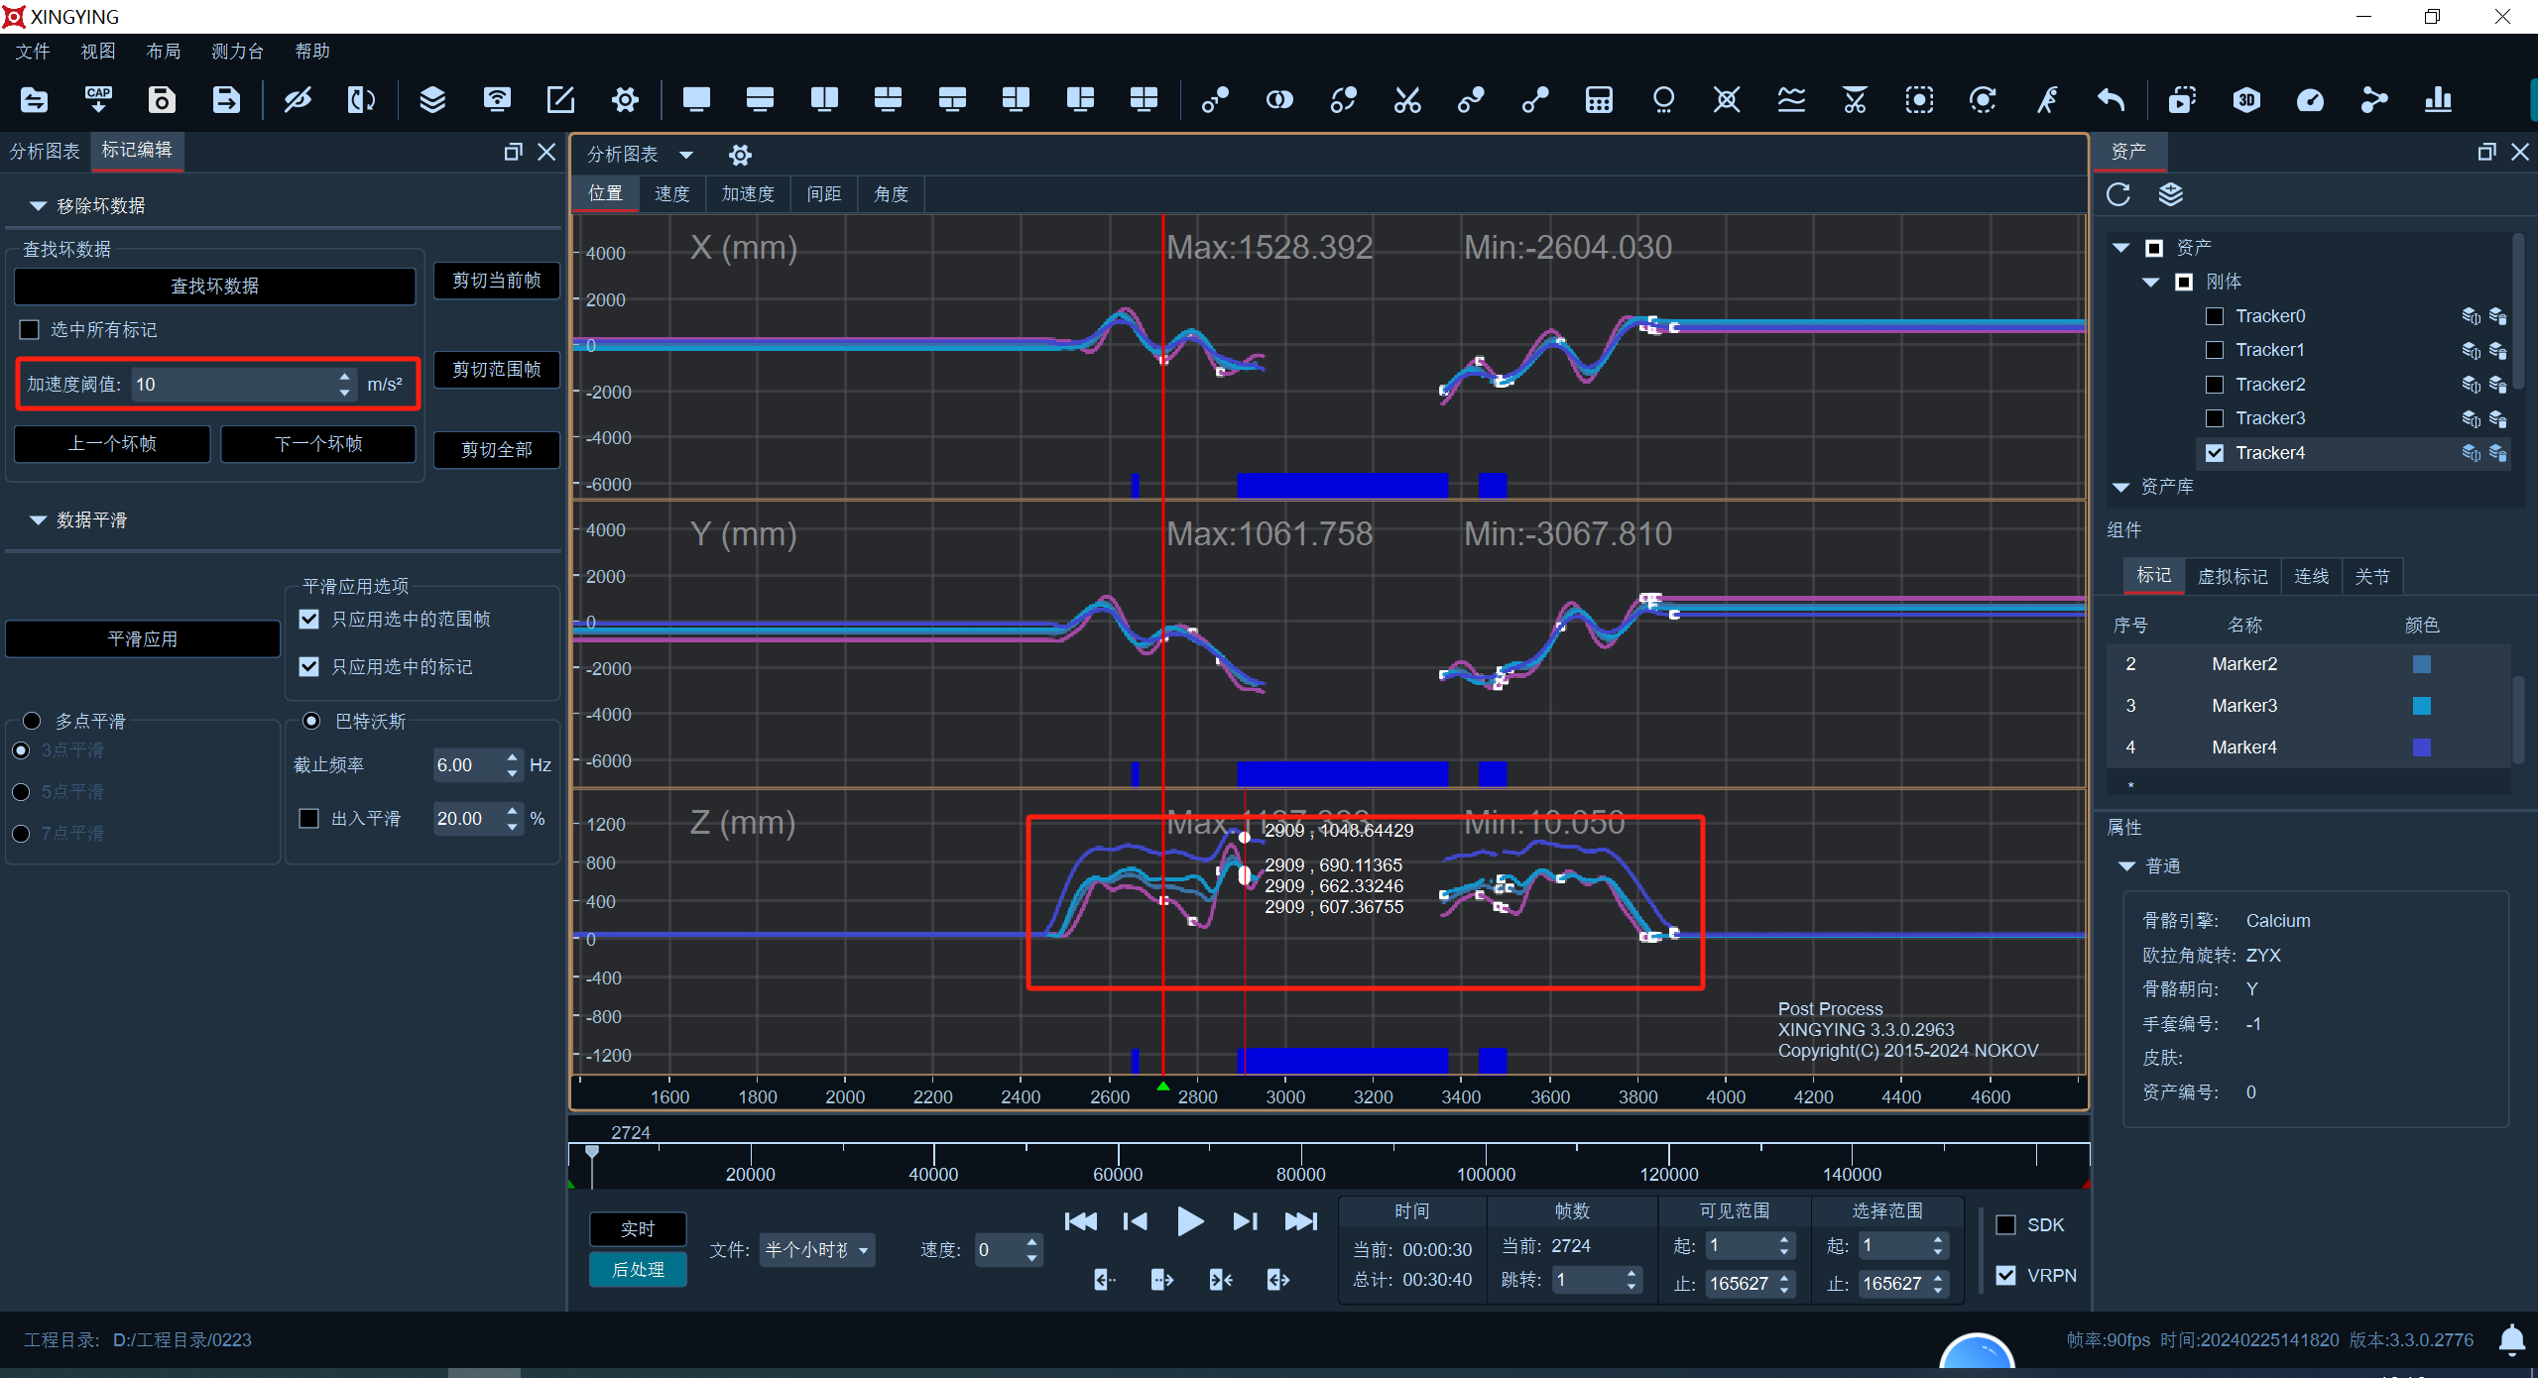Collapse the 移除坏数据 section

38,206
